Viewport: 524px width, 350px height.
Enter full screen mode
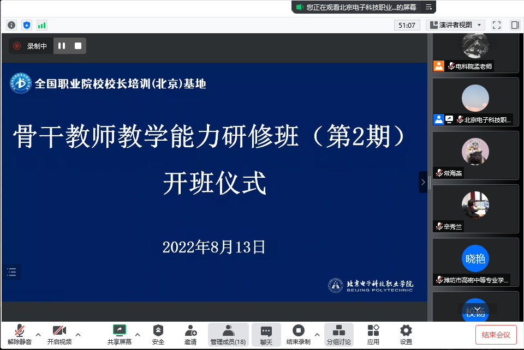[x=496, y=25]
